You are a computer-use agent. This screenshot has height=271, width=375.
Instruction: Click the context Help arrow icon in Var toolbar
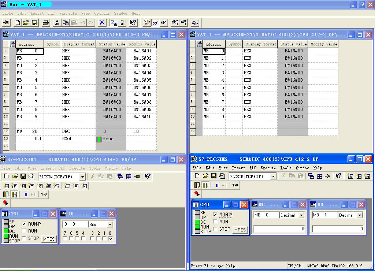pos(133,23)
